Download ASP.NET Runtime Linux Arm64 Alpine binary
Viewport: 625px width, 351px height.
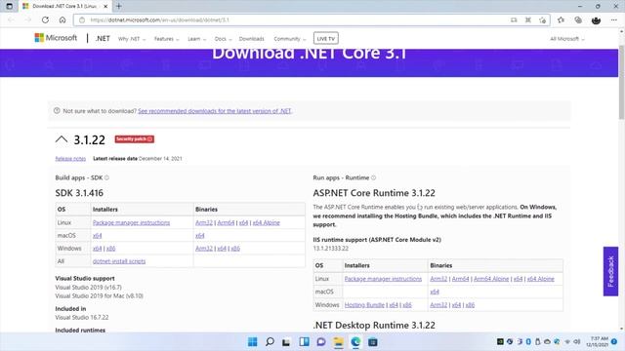(491, 279)
